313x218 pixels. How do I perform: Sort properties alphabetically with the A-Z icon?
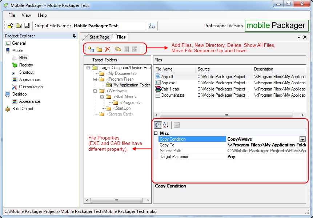click(166, 125)
